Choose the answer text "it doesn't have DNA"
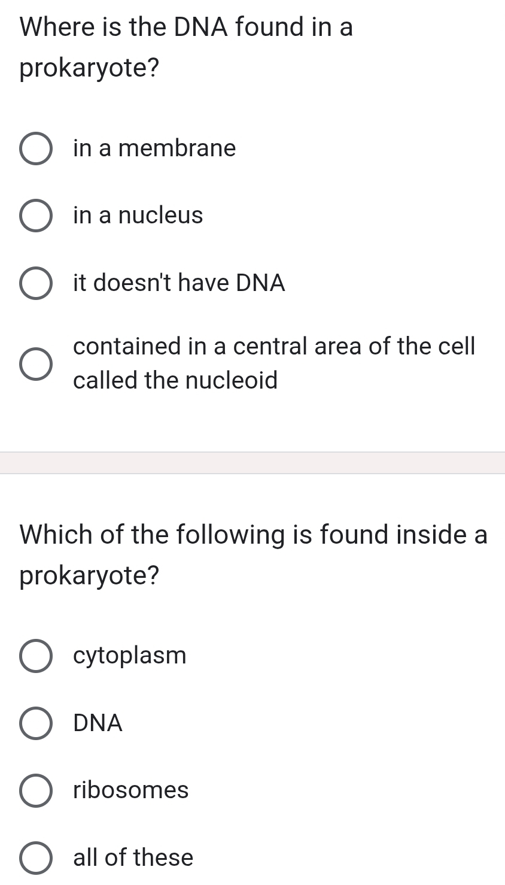 (x=178, y=283)
